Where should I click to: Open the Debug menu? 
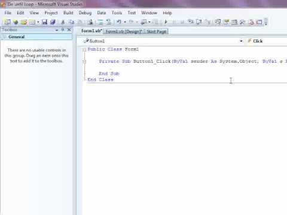[85, 13]
